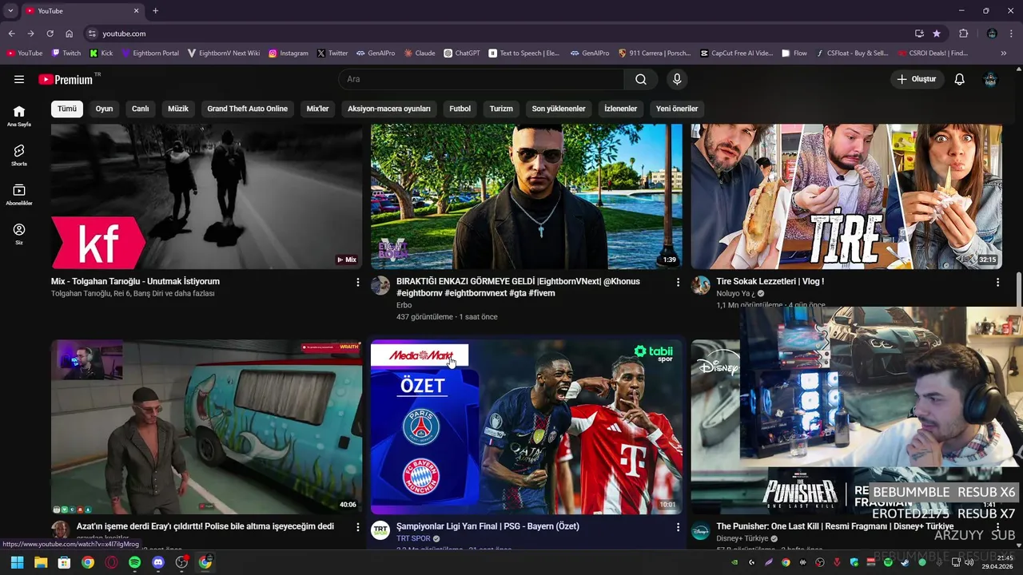Open Microsoft Store from the taskbar

click(64, 562)
